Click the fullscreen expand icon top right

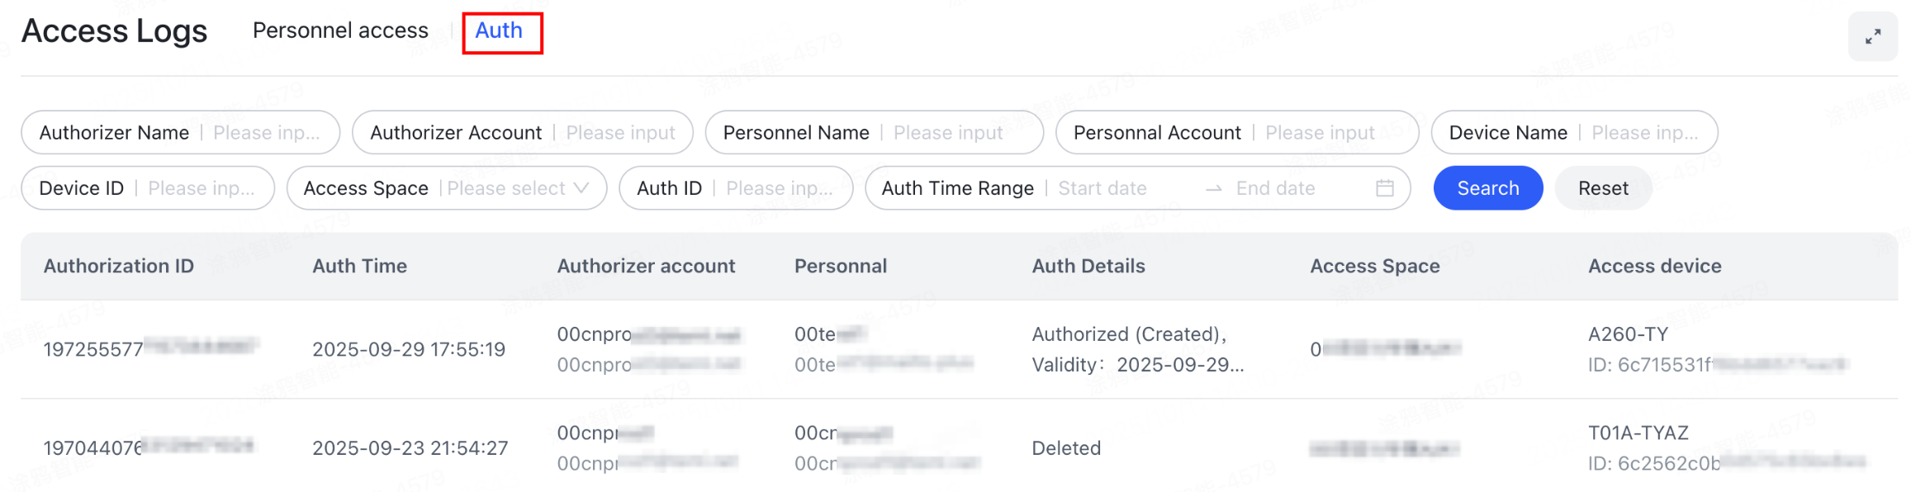(1872, 37)
